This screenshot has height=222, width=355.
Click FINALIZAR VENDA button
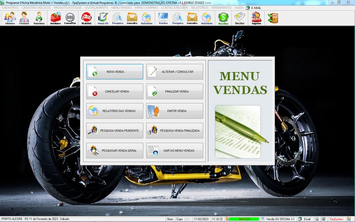tap(174, 91)
